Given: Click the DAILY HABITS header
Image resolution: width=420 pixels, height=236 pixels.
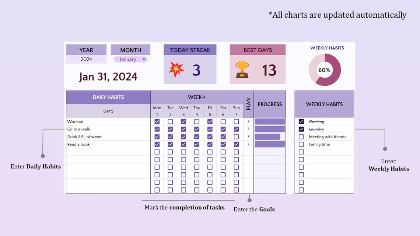Looking at the screenshot, I should pyautogui.click(x=108, y=97).
